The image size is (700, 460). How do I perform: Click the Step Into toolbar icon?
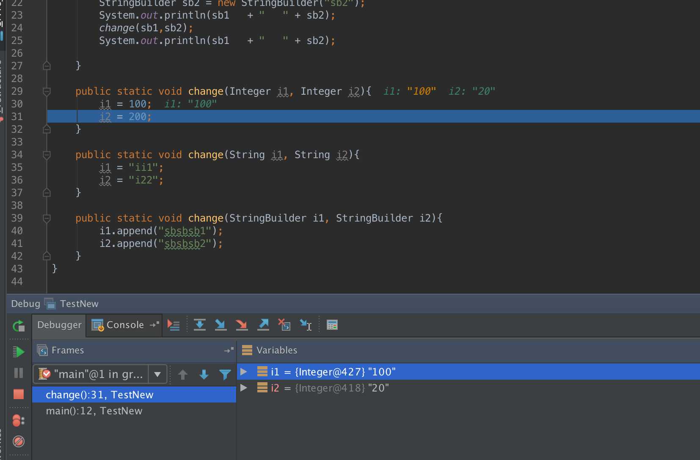click(x=220, y=325)
